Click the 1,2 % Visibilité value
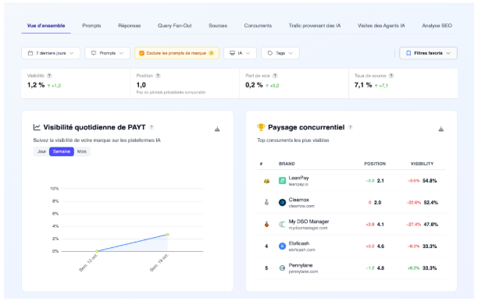The image size is (478, 301). click(x=36, y=85)
